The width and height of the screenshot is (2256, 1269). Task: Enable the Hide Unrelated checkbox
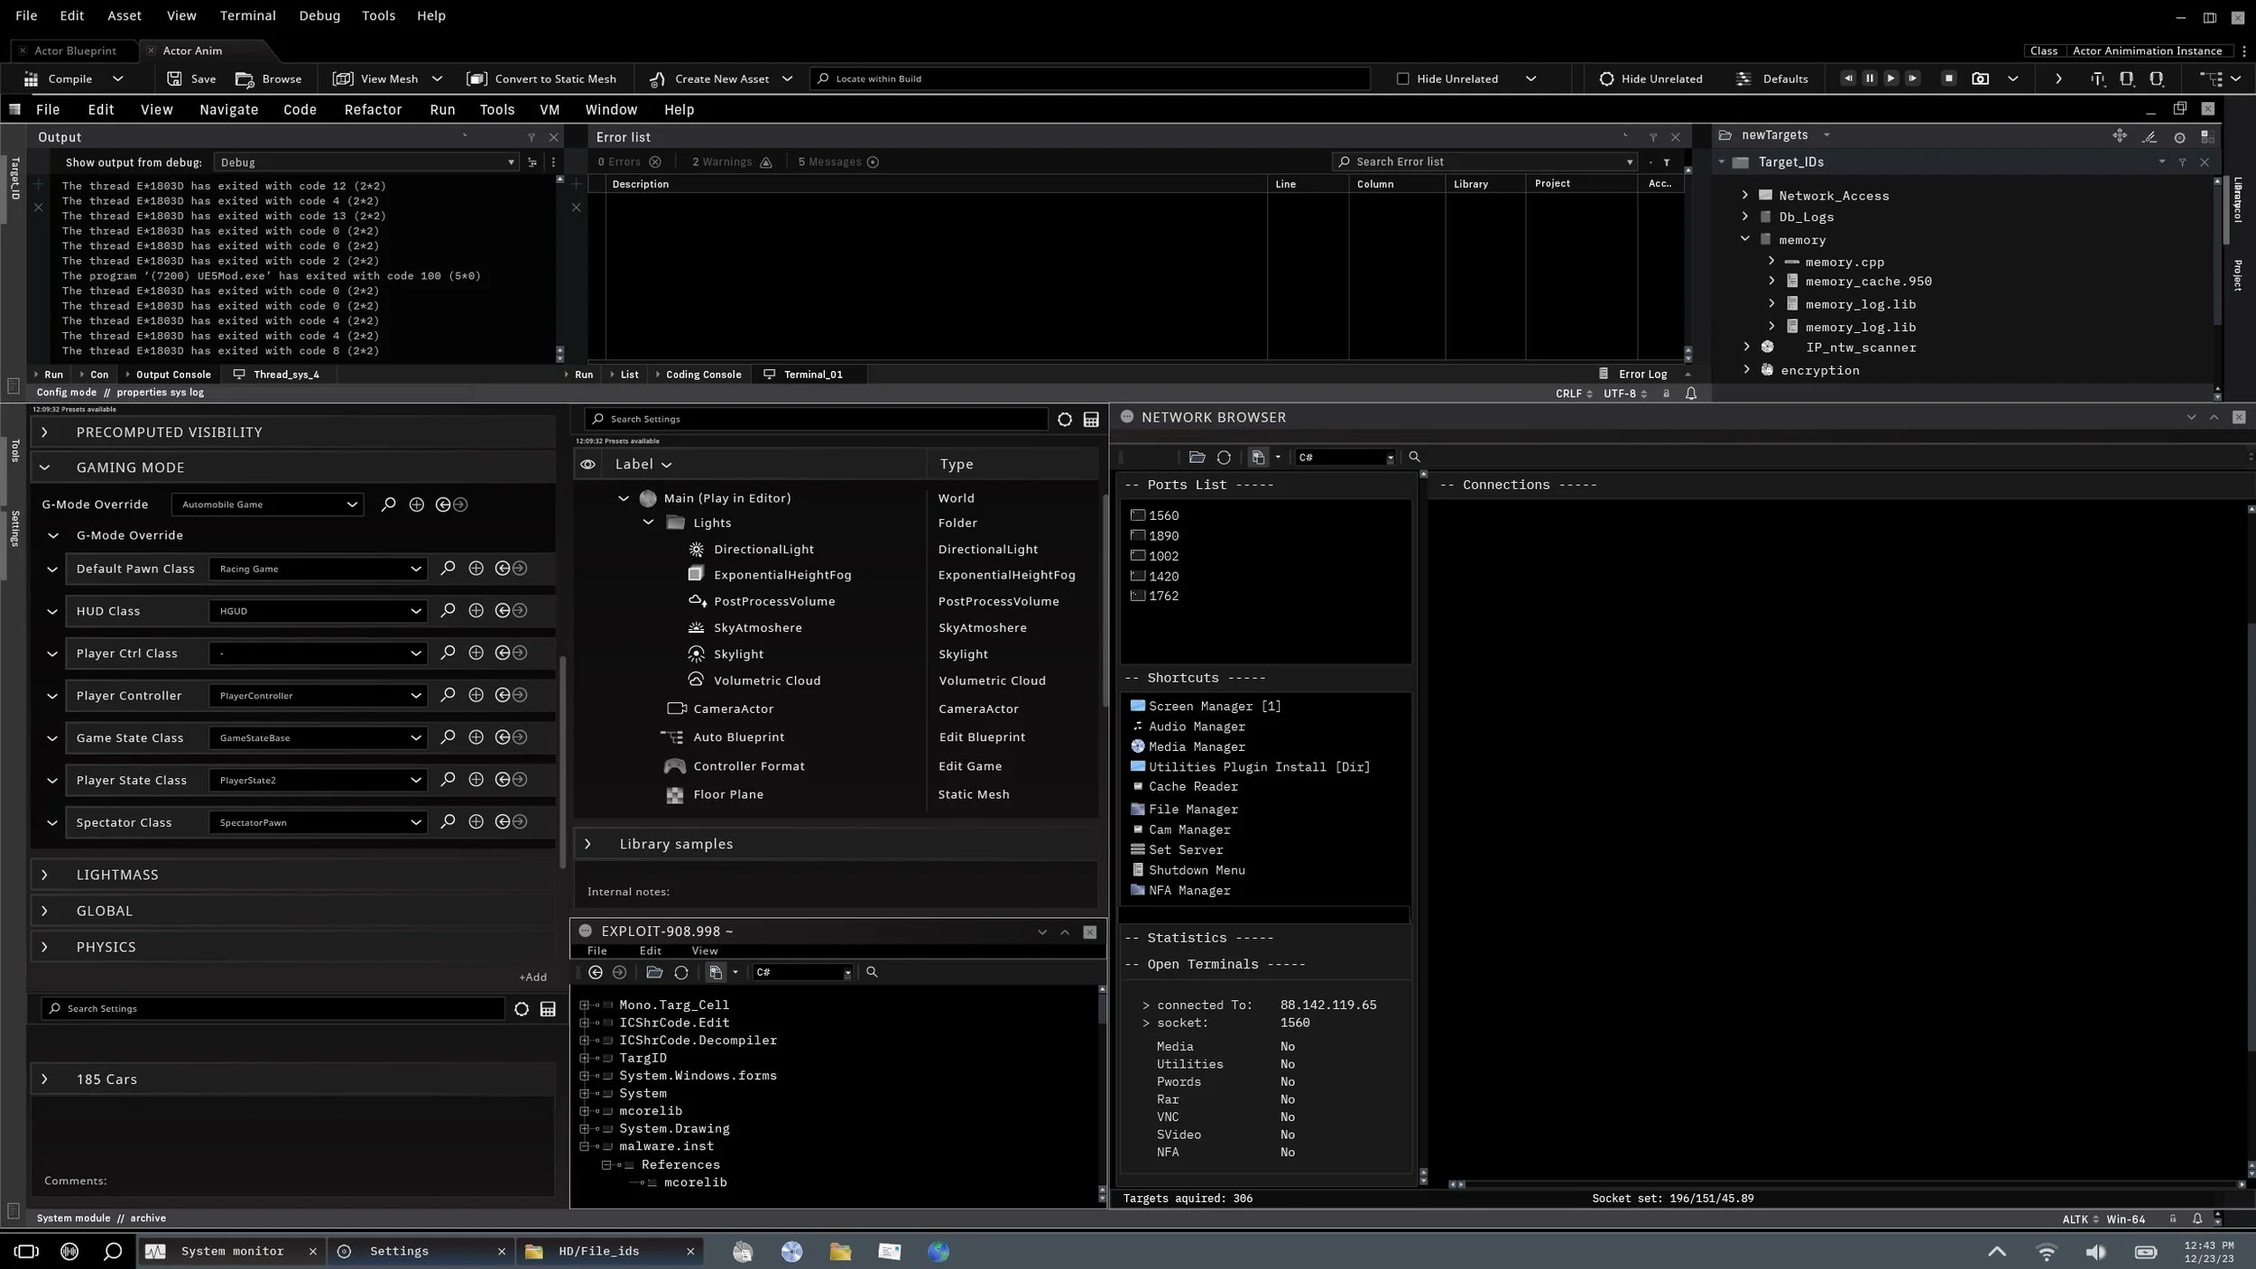click(x=1402, y=79)
